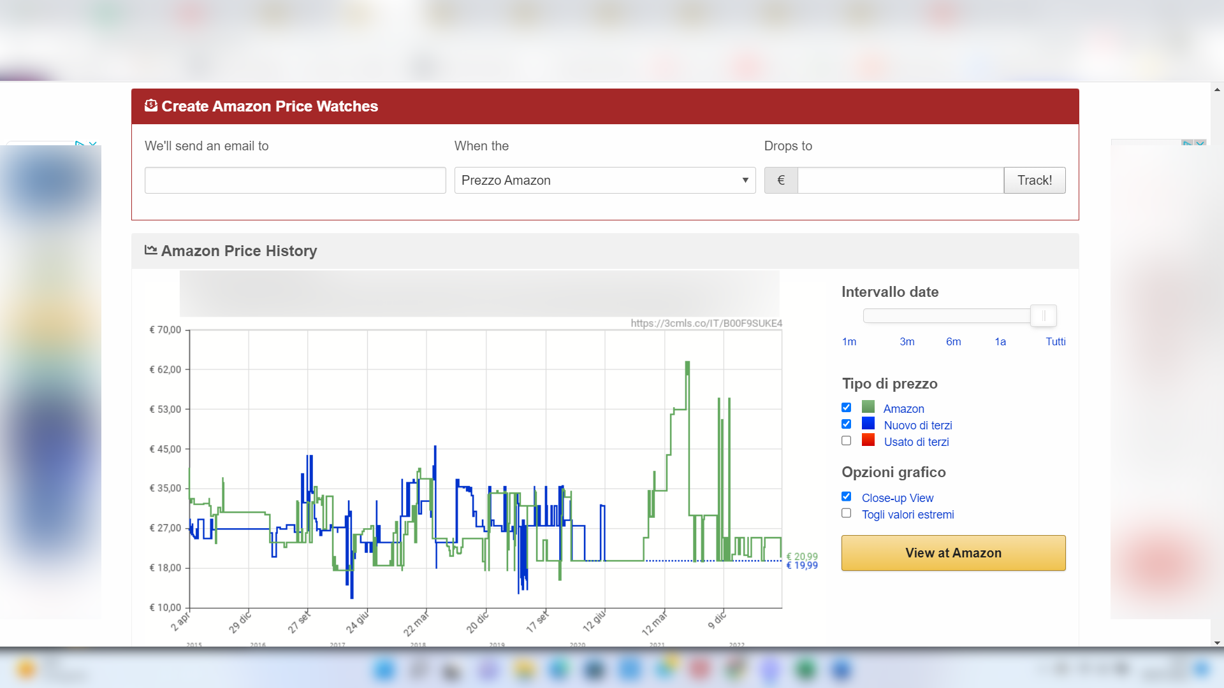Click the red Usato di terzi swatch
The image size is (1224, 688).
[x=868, y=440]
